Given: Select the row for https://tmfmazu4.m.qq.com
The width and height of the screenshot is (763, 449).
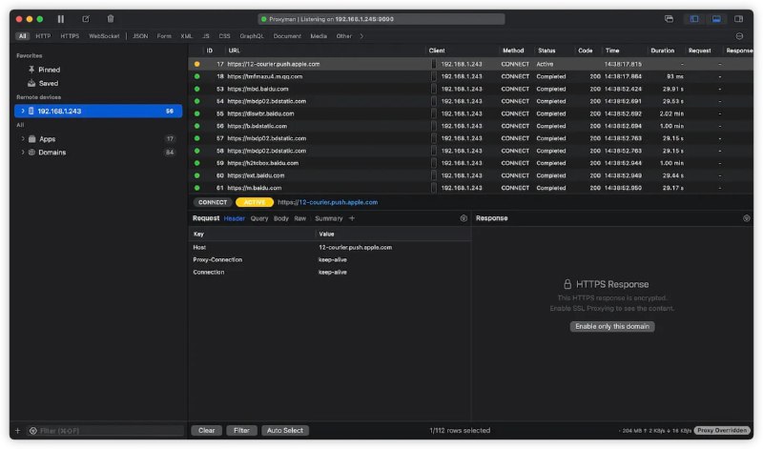Looking at the screenshot, I should click(x=470, y=76).
